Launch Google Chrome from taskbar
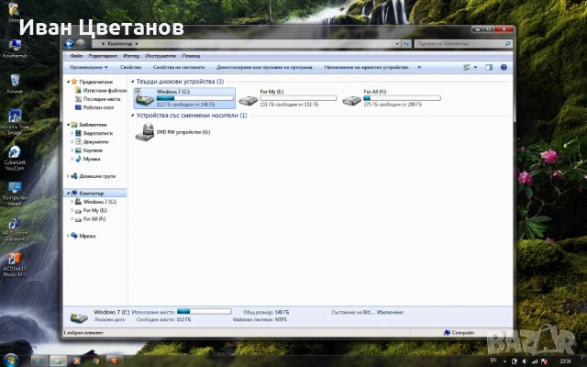The image size is (587, 367). [x=95, y=361]
